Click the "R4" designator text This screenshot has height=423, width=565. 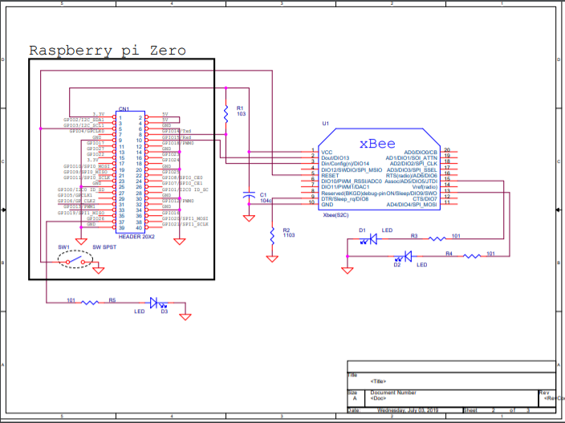[x=449, y=254]
